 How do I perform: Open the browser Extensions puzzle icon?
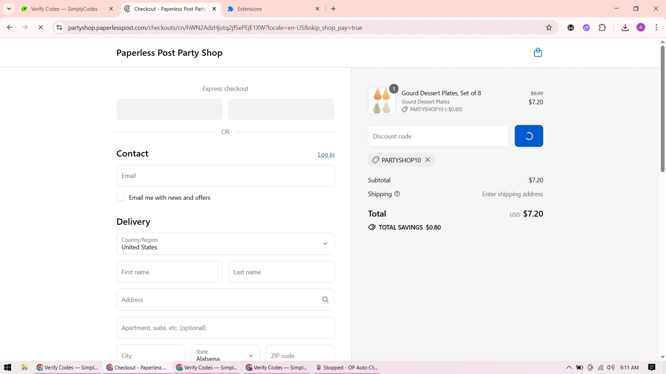click(x=602, y=27)
